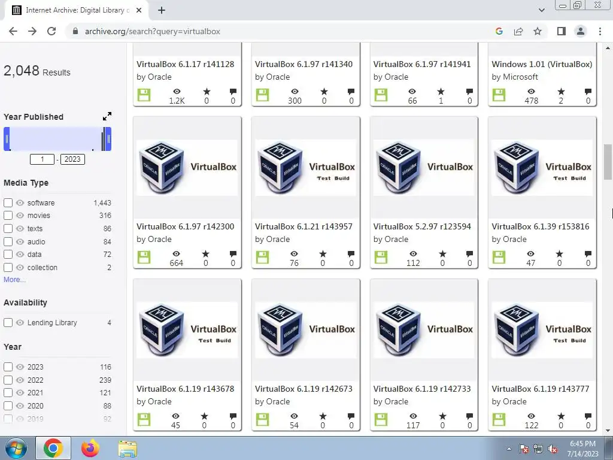The height and width of the screenshot is (460, 613).
Task: Check the data media type checkbox
Action: (8, 254)
